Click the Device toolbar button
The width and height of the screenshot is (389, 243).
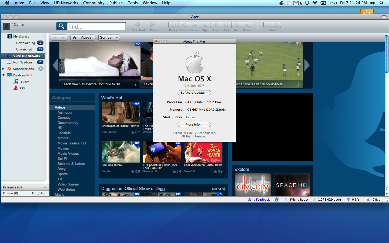173,25
